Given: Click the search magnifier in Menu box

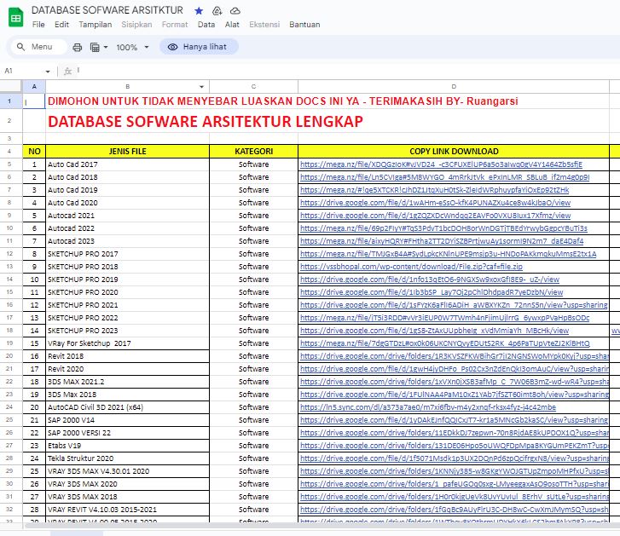Looking at the screenshot, I should point(20,47).
